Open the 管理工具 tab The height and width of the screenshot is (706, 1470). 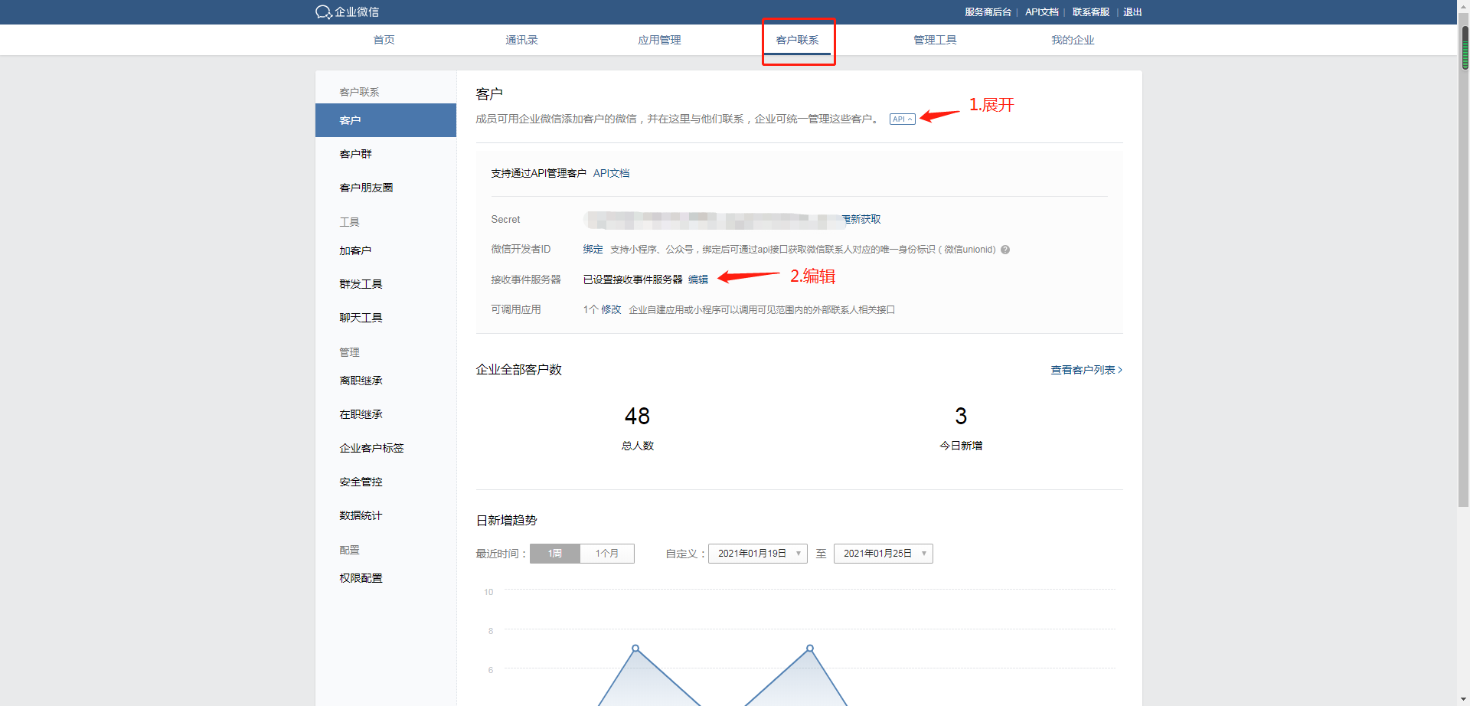[x=935, y=40]
